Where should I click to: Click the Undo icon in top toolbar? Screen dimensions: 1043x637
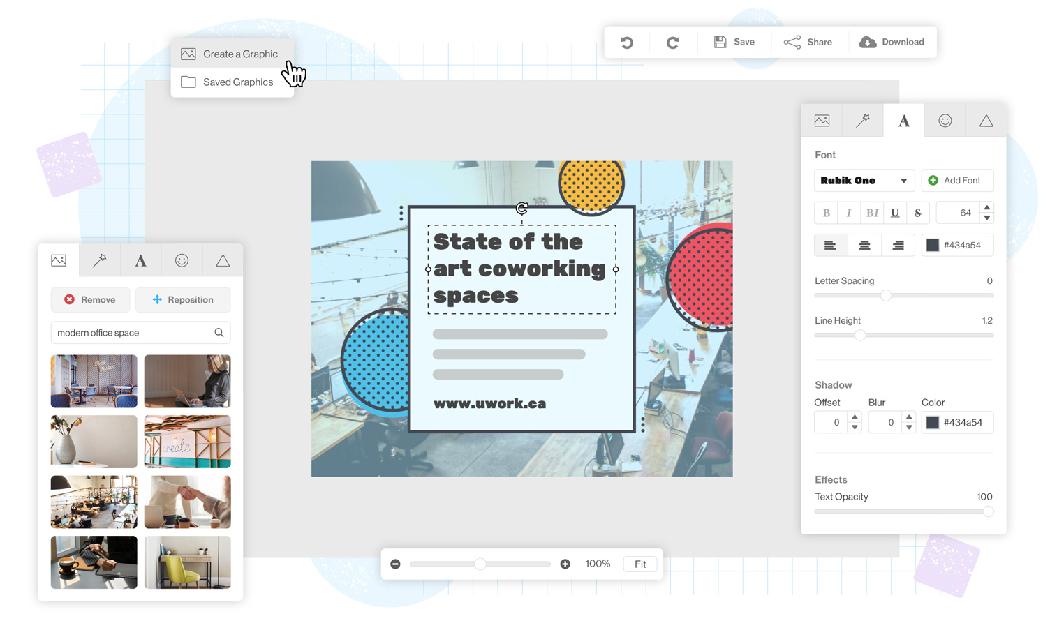pos(626,42)
